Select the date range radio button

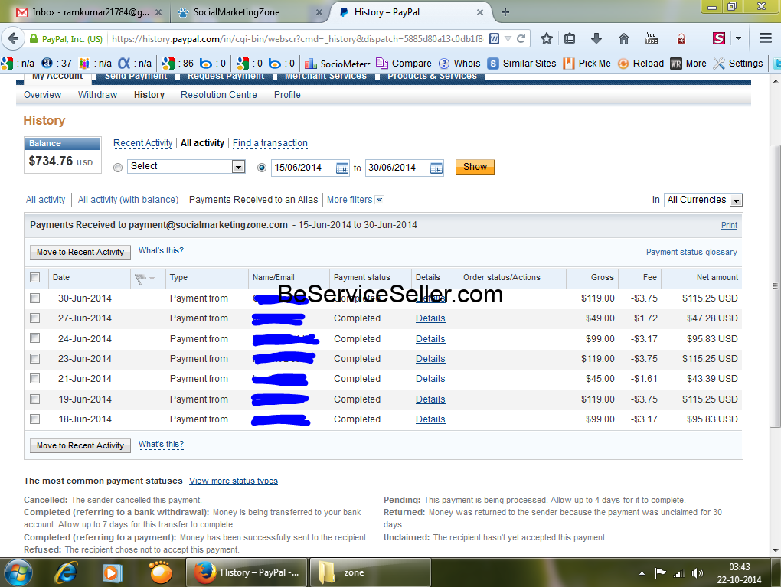[262, 168]
